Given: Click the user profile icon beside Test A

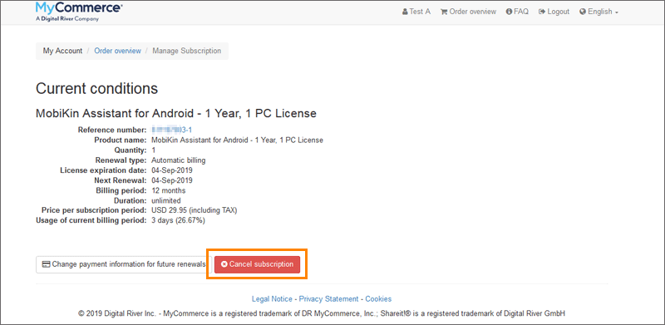Looking at the screenshot, I should (x=405, y=12).
